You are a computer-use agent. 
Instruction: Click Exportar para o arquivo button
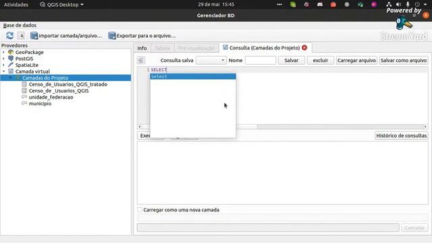tap(142, 36)
